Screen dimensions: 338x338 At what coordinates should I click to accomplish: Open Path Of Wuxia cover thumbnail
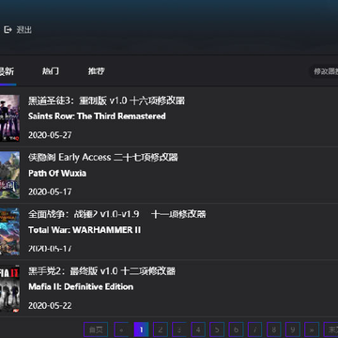click(x=9, y=175)
